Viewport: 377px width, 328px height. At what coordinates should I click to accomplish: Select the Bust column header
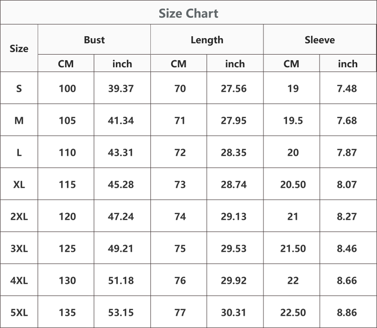pyautogui.click(x=94, y=40)
